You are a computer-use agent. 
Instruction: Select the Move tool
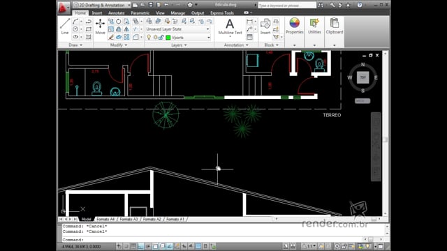pos(100,26)
